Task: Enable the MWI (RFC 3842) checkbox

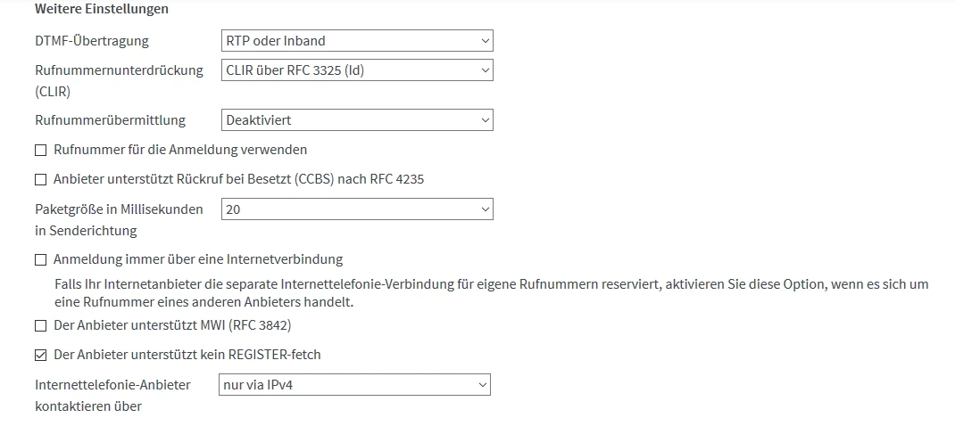Action: pos(40,326)
